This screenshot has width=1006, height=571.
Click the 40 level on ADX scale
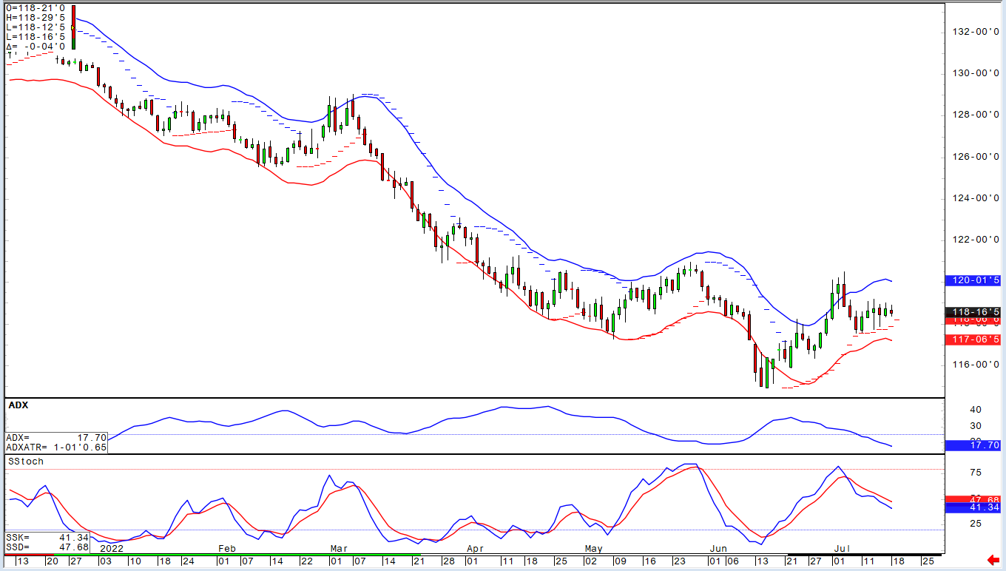[976, 410]
